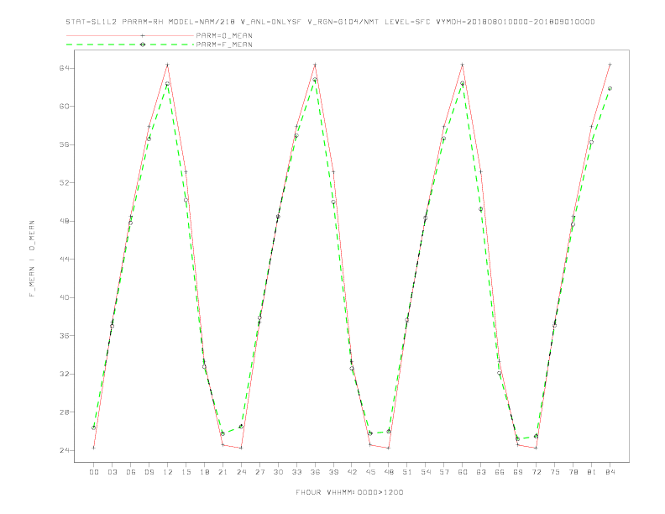This screenshot has width=665, height=514.
Task: Click x-axis forecast hour label 39
Action: [333, 472]
